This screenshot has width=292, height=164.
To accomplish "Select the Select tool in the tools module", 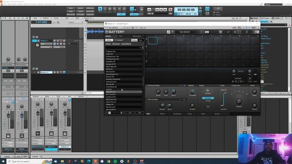I will point(105,9).
